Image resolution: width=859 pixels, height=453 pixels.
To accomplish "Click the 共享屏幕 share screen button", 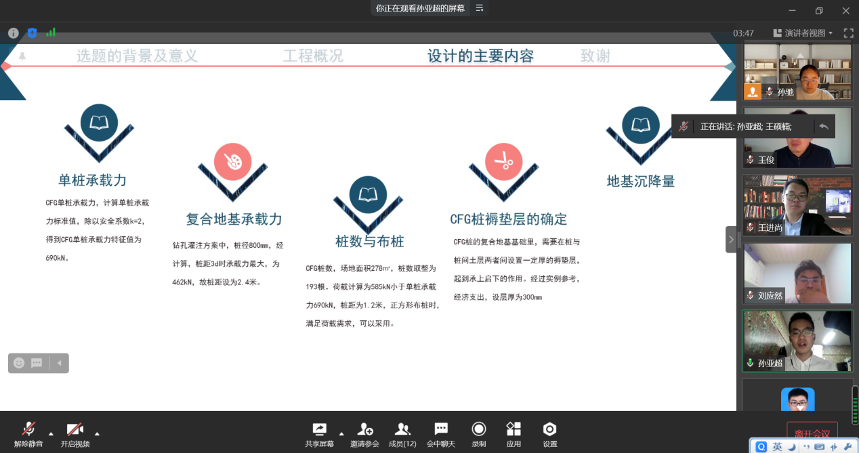I will (x=319, y=434).
